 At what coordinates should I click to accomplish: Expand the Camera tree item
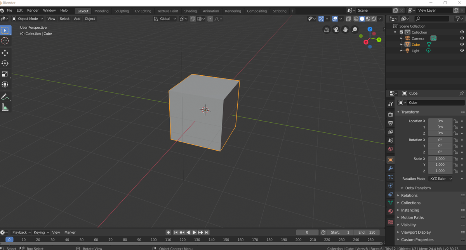click(x=402, y=38)
